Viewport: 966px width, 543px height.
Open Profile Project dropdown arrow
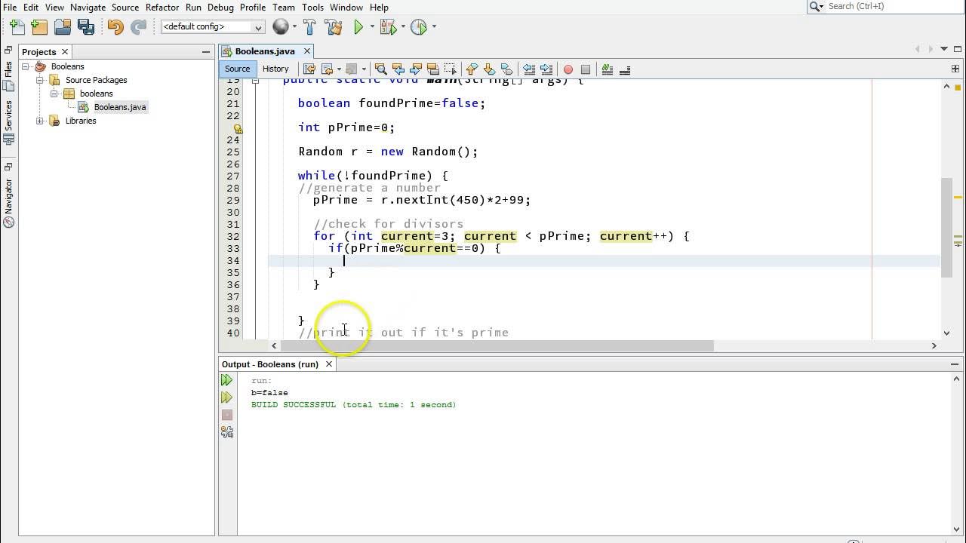(434, 27)
